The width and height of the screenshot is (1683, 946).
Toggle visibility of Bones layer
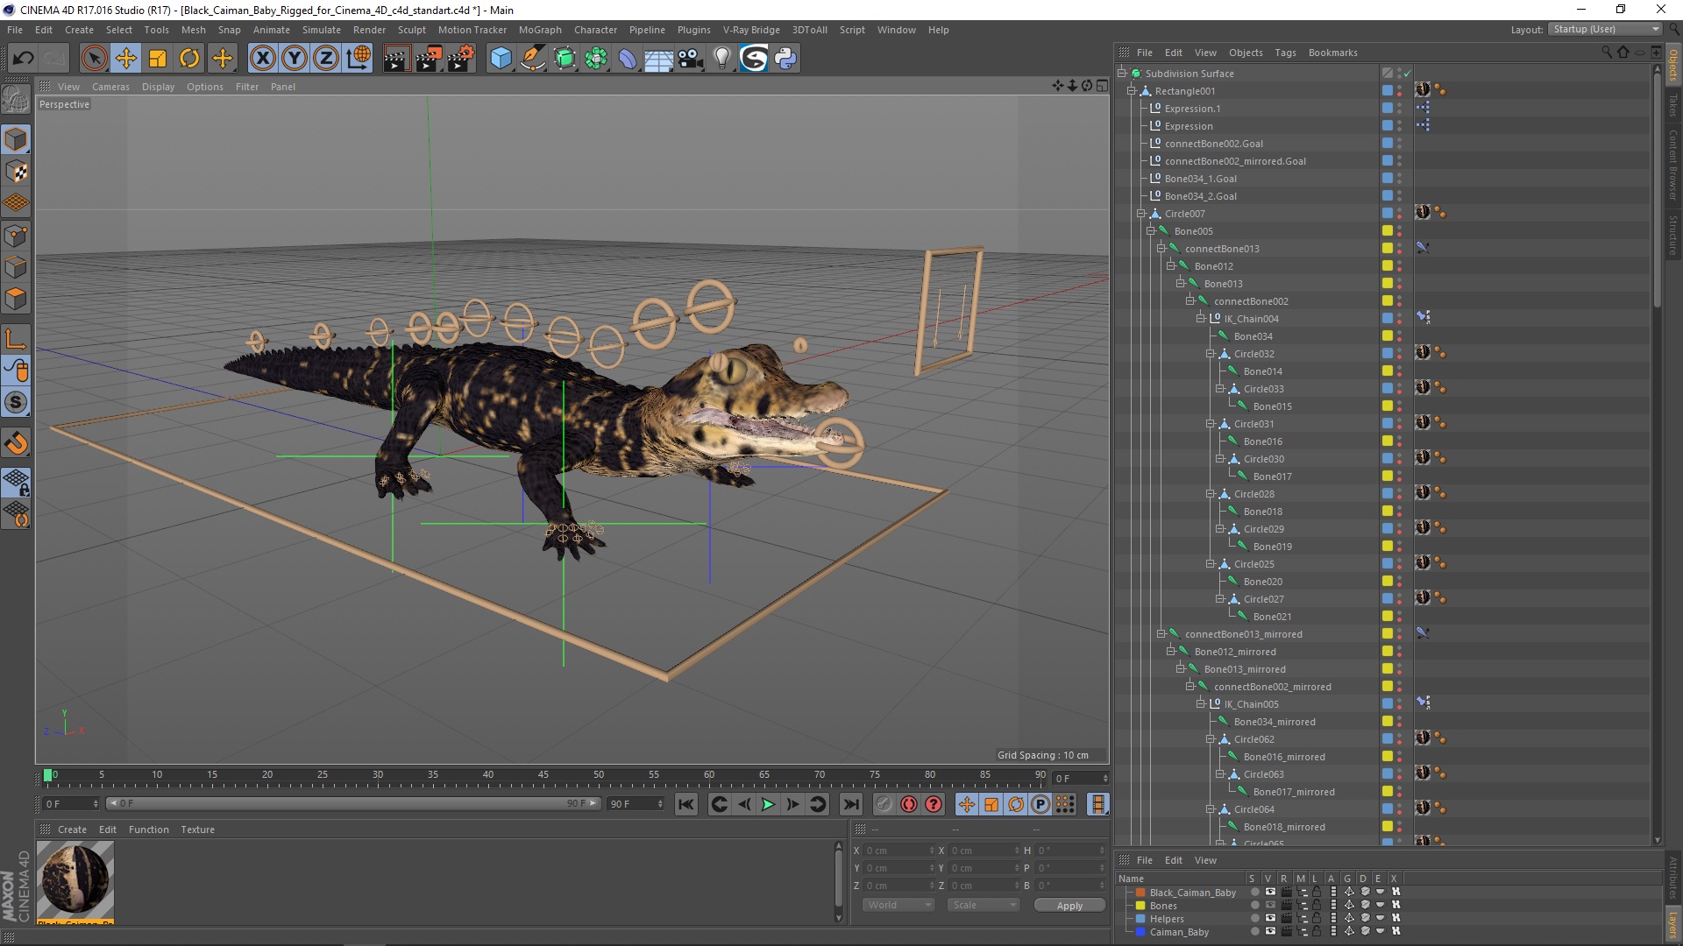[x=1268, y=905]
